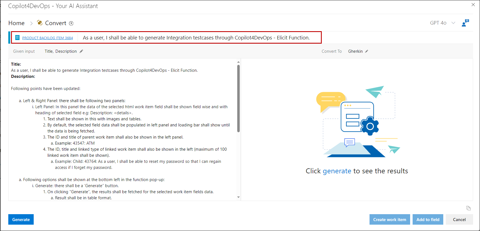This screenshot has width=480, height=231.
Task: Go to Home in breadcrumb
Action: (17, 23)
